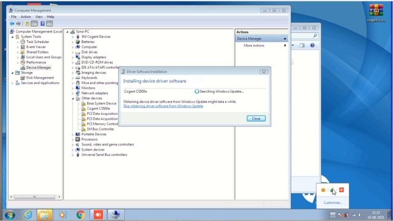Select Task Scheduler in the left tree
The image size is (393, 221).
(37, 42)
